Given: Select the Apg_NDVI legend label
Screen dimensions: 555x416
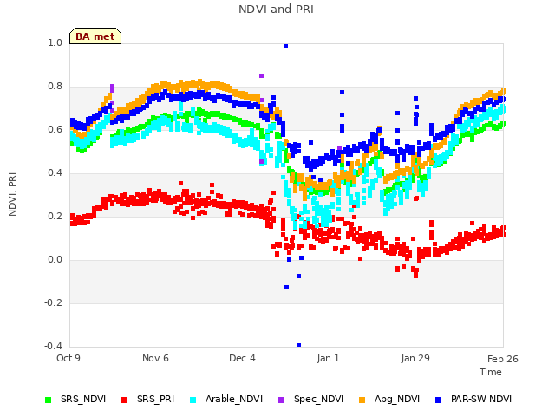Looking at the screenshot, I should [397, 399].
